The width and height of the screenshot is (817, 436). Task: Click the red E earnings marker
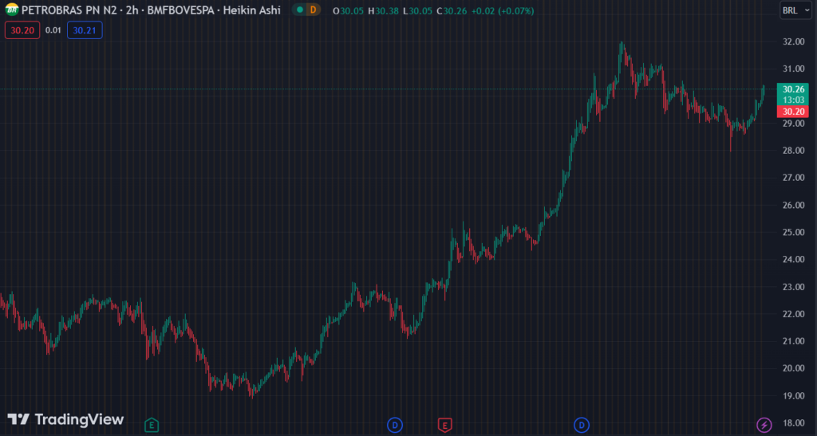[x=444, y=425]
